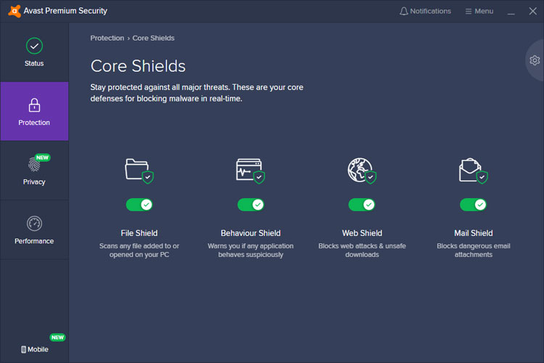Image resolution: width=544 pixels, height=363 pixels.
Task: Open the Menu text button
Action: point(484,11)
